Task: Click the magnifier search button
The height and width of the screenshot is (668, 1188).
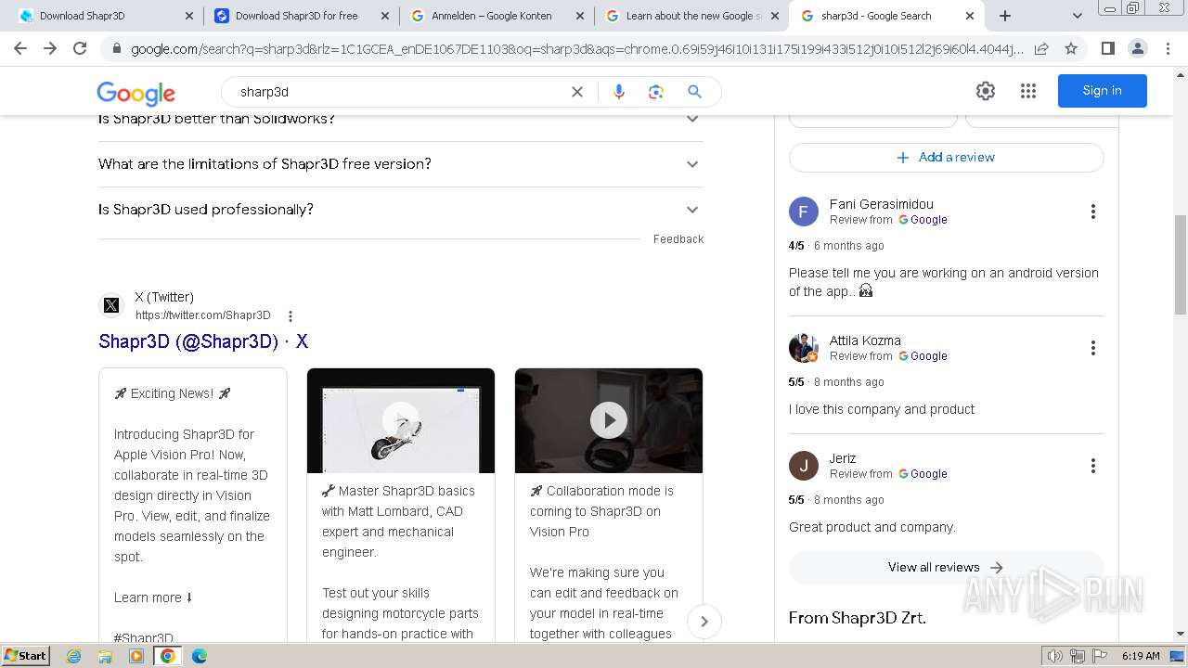Action: point(694,91)
